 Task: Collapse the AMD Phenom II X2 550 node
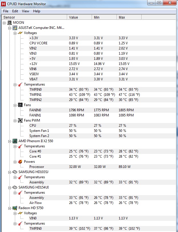[x=10, y=141]
